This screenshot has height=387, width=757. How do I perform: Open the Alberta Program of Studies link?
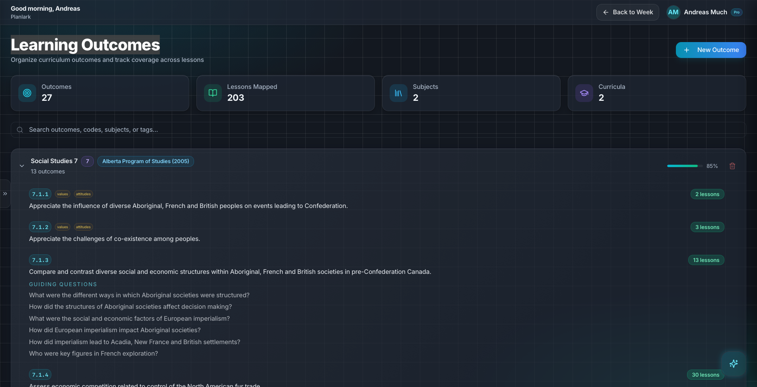click(146, 161)
